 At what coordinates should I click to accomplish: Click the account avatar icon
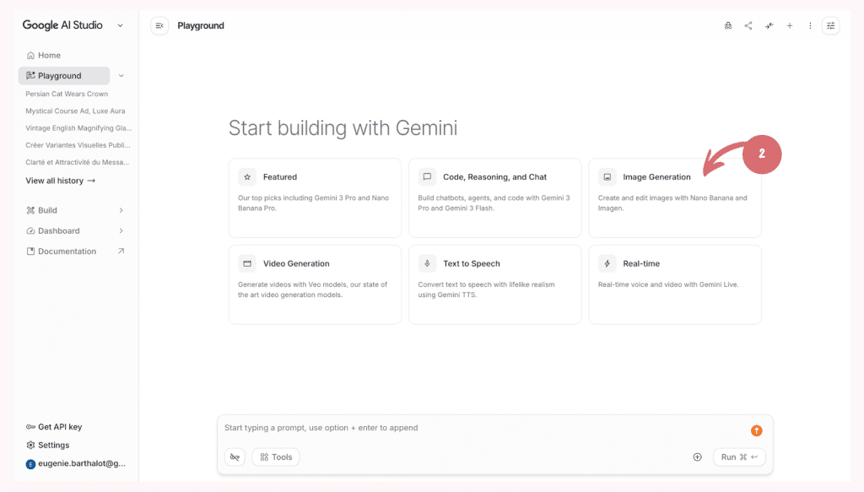point(30,464)
